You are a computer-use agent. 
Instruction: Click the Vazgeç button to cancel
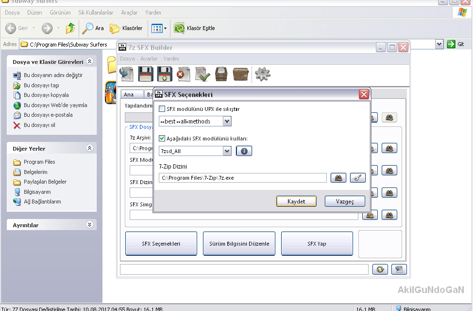point(344,201)
